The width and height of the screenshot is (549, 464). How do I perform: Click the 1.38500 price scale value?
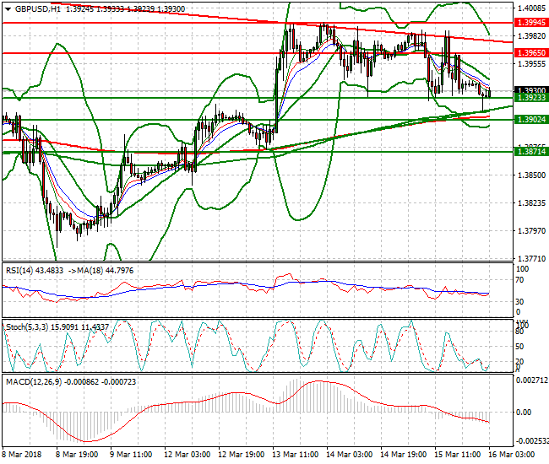532,175
